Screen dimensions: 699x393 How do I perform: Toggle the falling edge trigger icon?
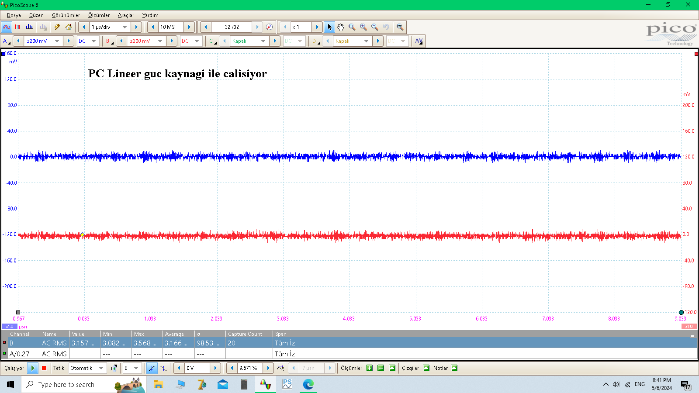[163, 368]
